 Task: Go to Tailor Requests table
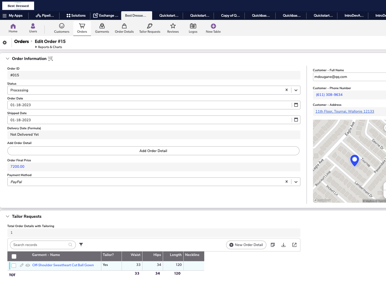tap(150, 28)
